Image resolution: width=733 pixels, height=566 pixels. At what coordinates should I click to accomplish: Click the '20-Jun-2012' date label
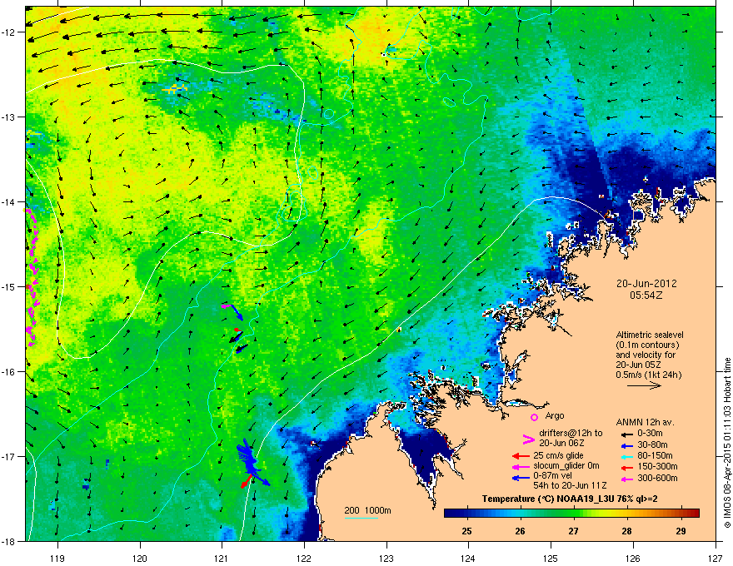click(646, 284)
